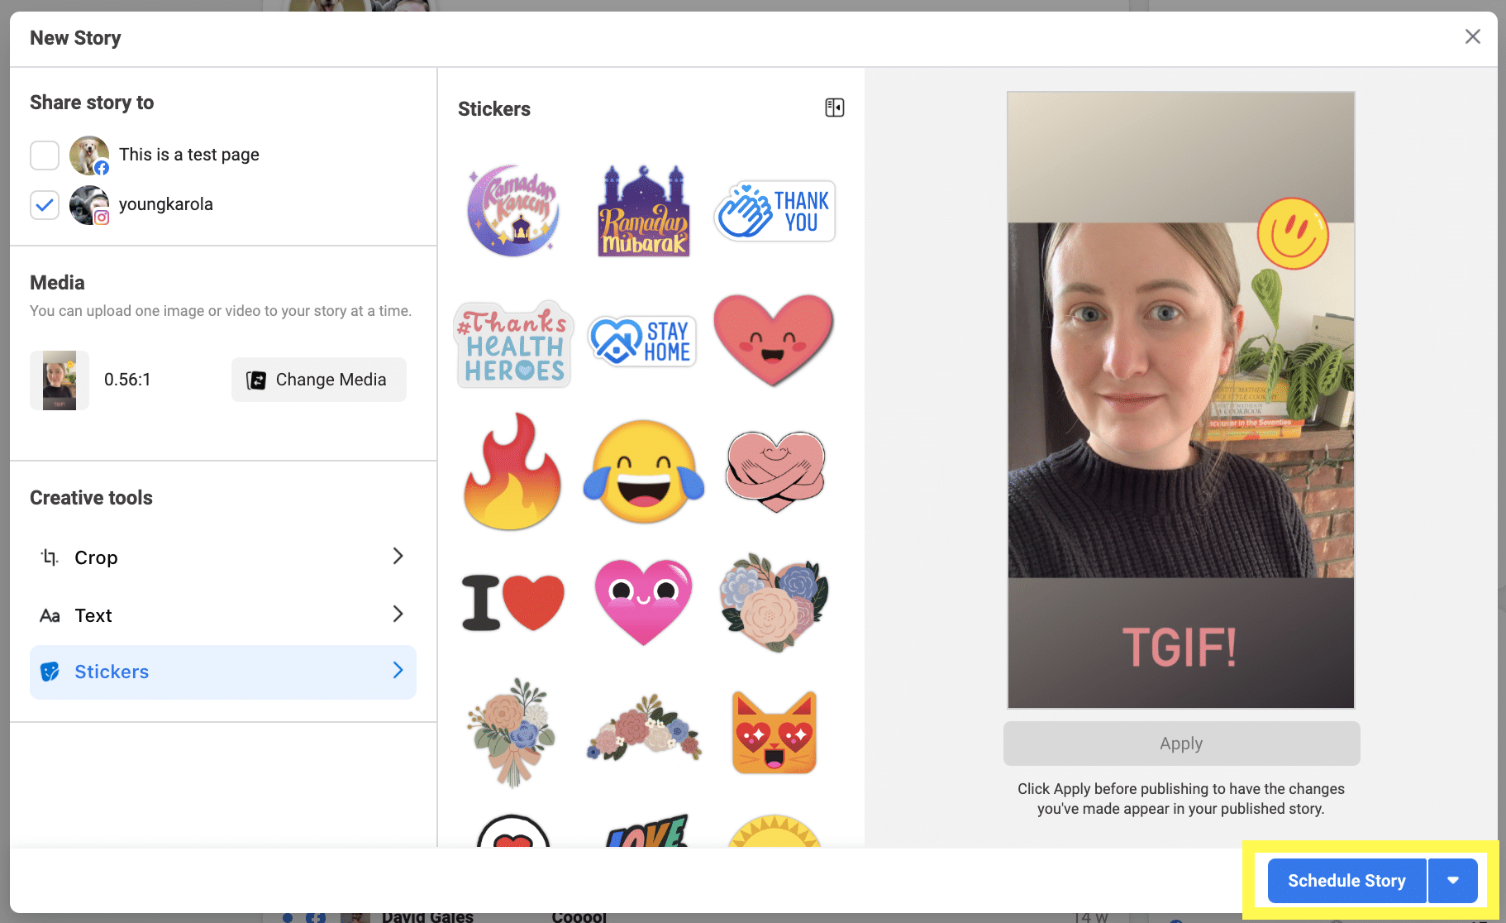Click the Schedule Story button
This screenshot has height=923, width=1506.
[1346, 880]
